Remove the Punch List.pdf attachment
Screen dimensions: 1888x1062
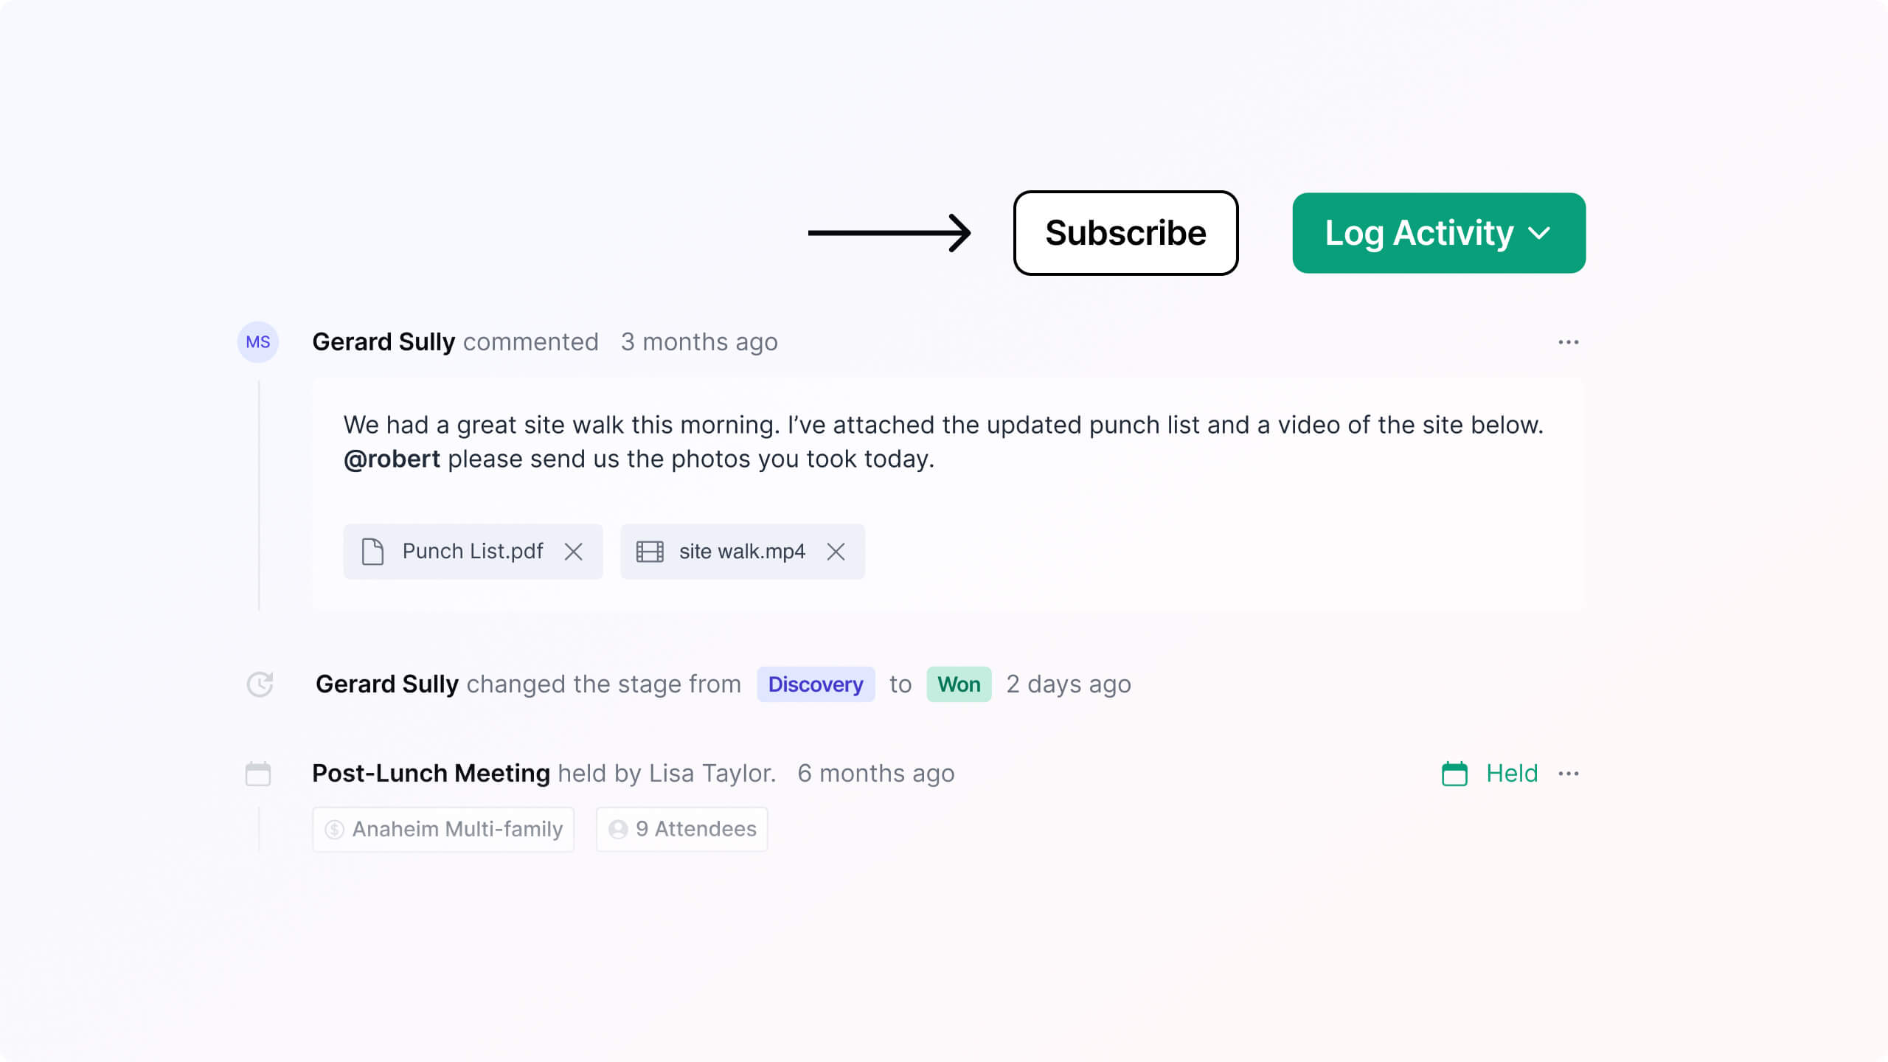click(x=574, y=552)
